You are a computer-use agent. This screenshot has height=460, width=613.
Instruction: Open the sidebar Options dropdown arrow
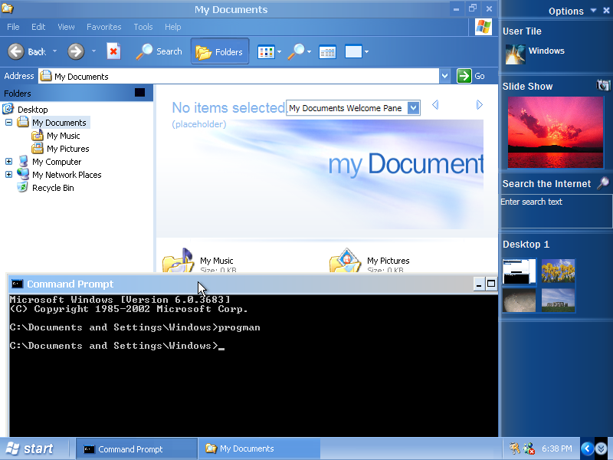tap(593, 11)
